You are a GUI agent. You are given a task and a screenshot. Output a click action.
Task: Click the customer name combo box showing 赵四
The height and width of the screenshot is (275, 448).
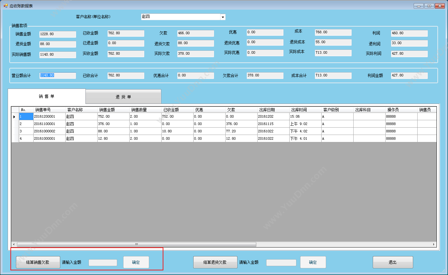point(183,17)
